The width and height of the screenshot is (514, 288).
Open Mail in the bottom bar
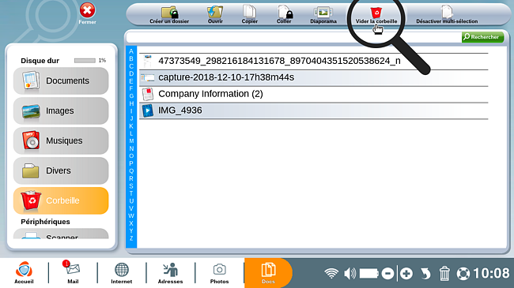click(73, 273)
